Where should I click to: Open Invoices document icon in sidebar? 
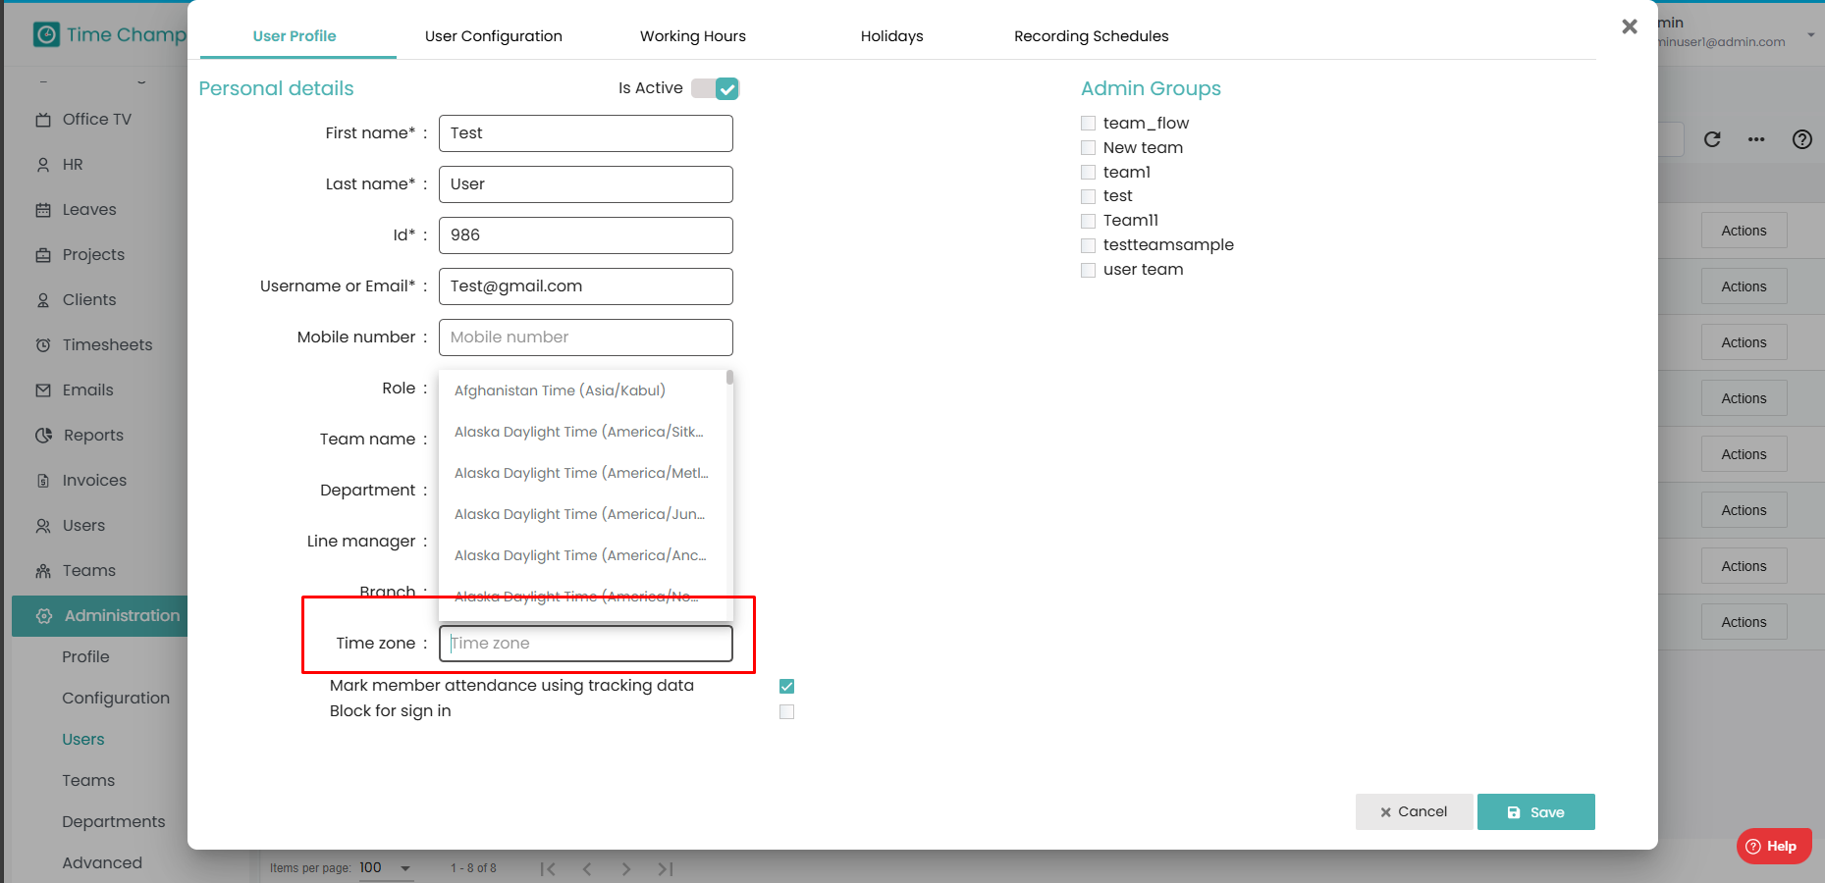click(x=43, y=481)
